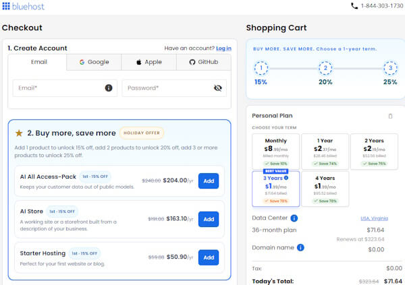Choose the Monthly term option
The image size is (405, 285).
275,152
